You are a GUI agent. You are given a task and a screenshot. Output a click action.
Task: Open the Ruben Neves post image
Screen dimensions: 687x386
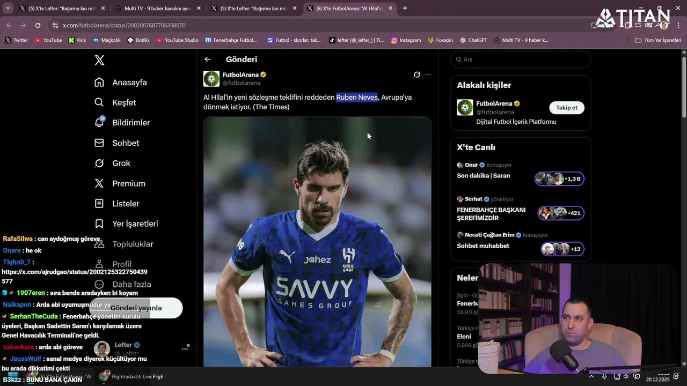pos(317,241)
